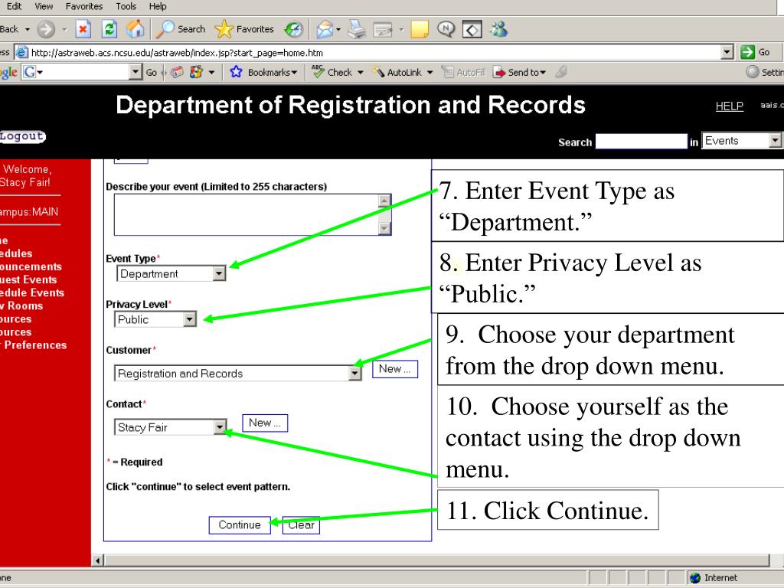
Task: Open the search scope Events dropdown
Action: [775, 141]
